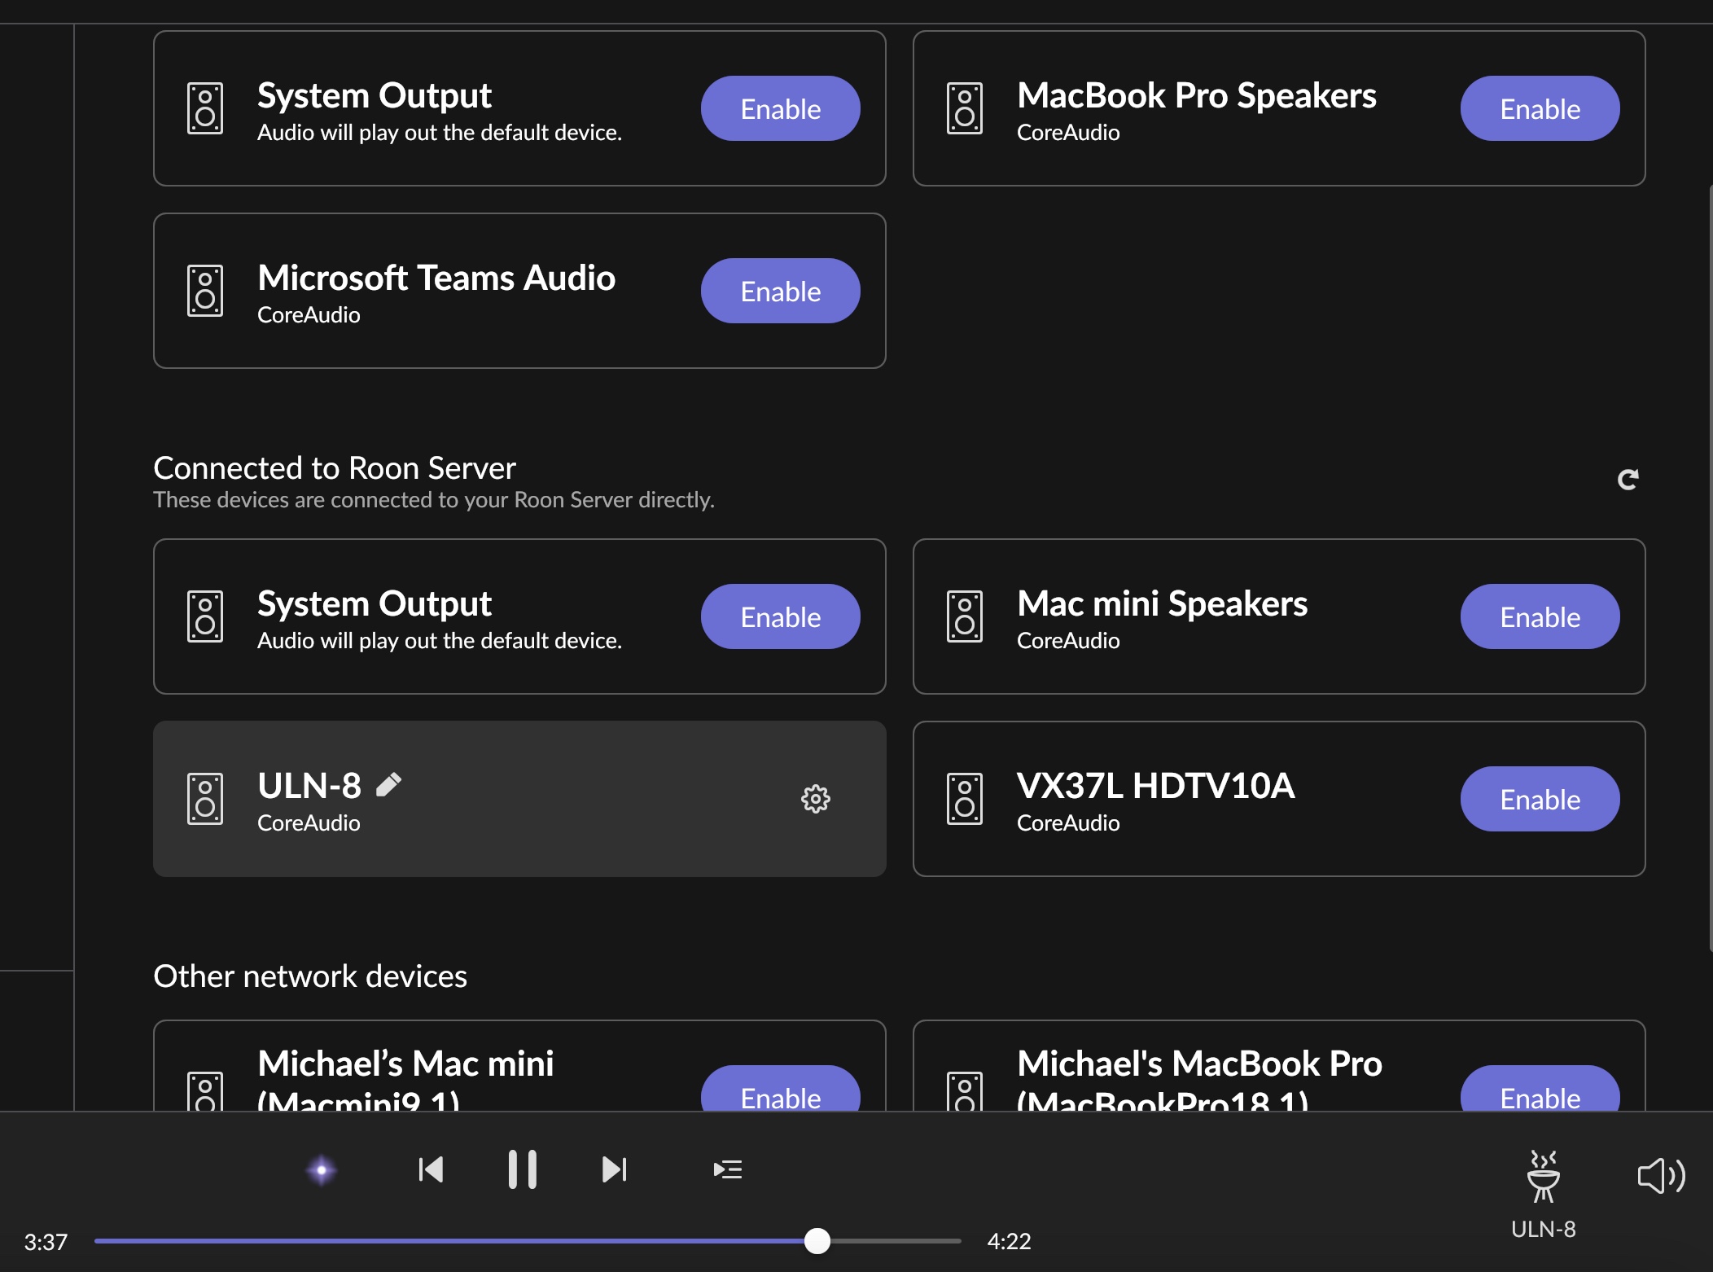This screenshot has width=1713, height=1272.
Task: Click the pencil icon to rename ULN-8
Action: 389,783
